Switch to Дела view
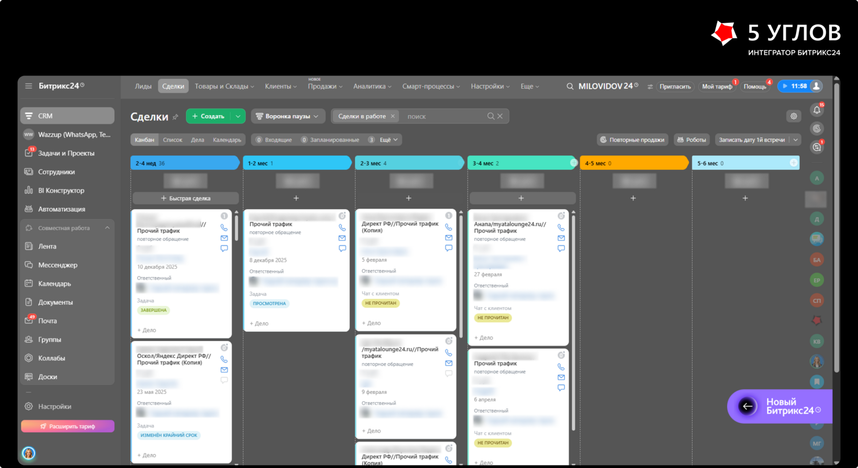Viewport: 858px width, 468px height. pyautogui.click(x=198, y=140)
